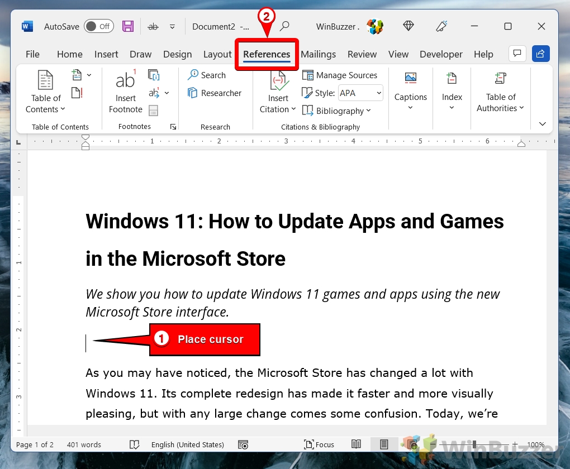Click the diamond premium icon
This screenshot has width=570, height=469.
408,26
